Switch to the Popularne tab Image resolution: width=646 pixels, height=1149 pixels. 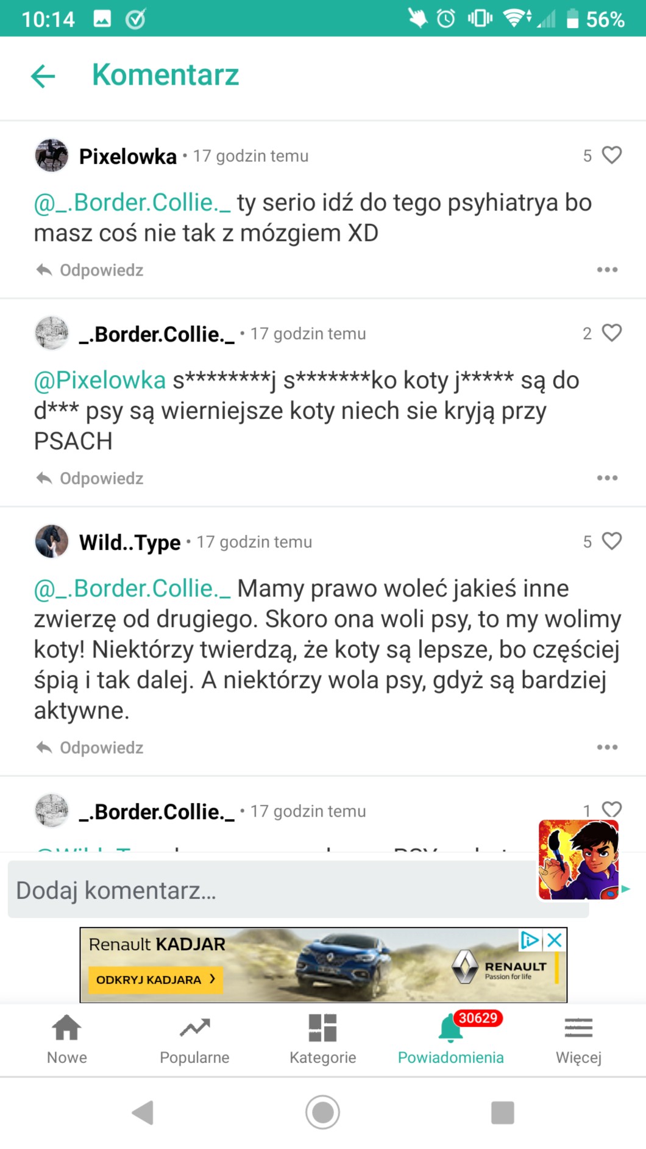pos(194,1039)
